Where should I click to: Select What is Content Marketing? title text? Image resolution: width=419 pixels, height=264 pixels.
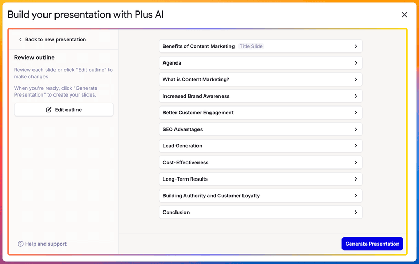(196, 80)
